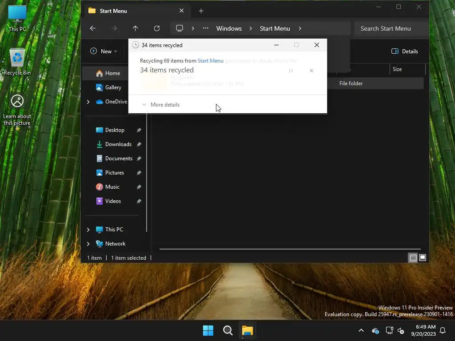Image resolution: width=455 pixels, height=341 pixels.
Task: Open pinned Music folder
Action: pyautogui.click(x=108, y=187)
